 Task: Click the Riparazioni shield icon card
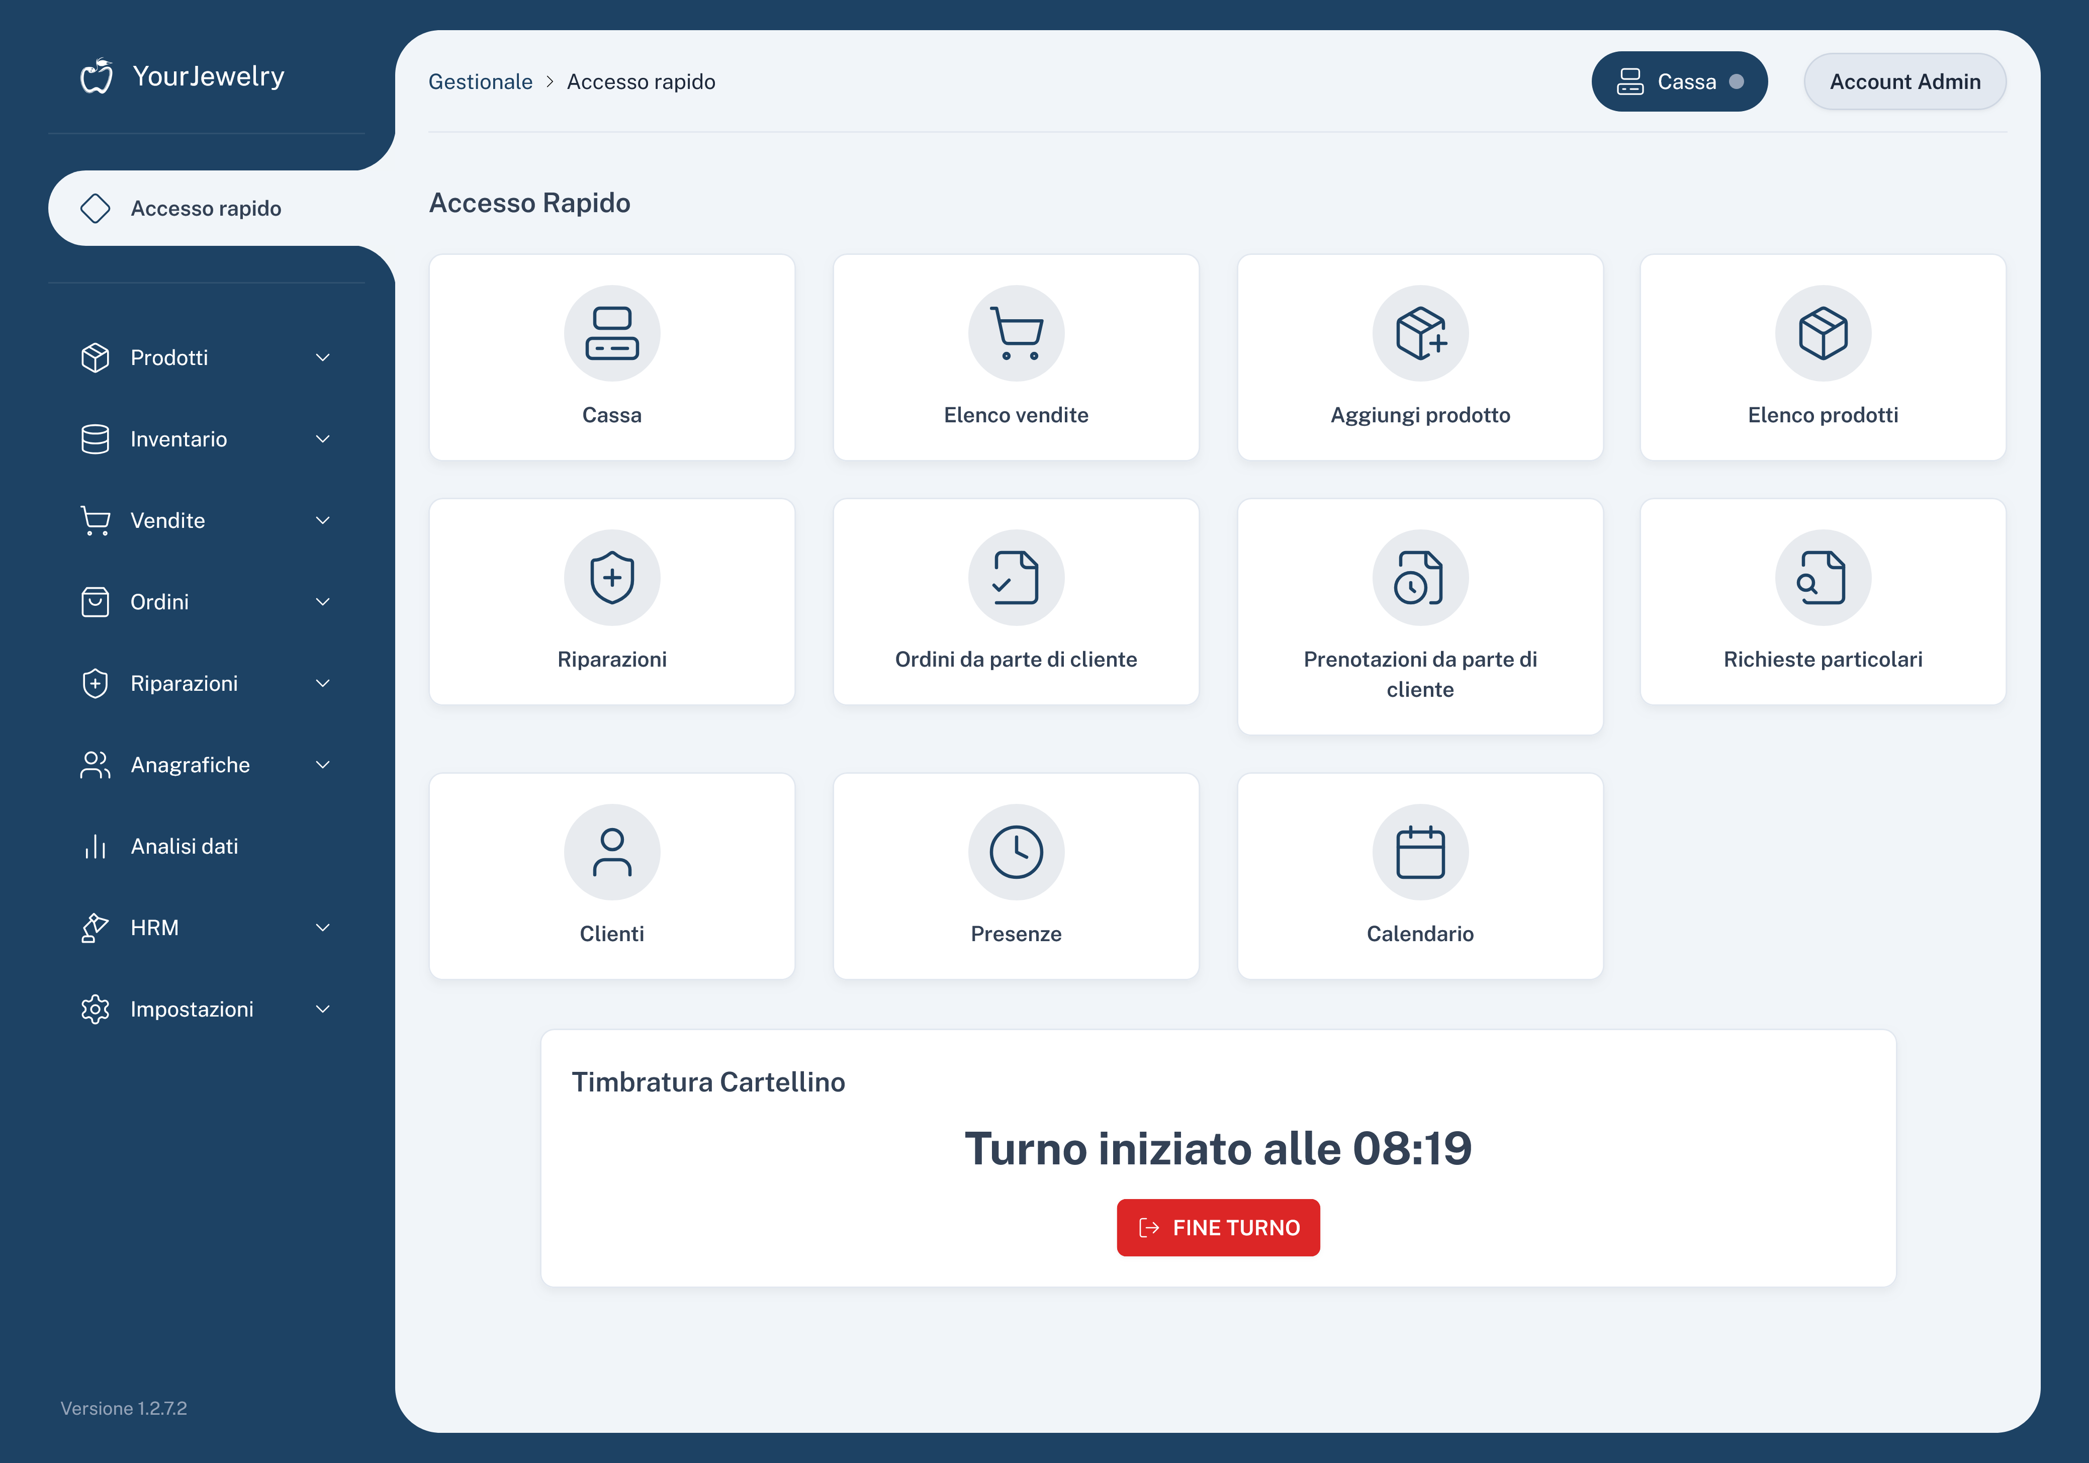pos(611,578)
